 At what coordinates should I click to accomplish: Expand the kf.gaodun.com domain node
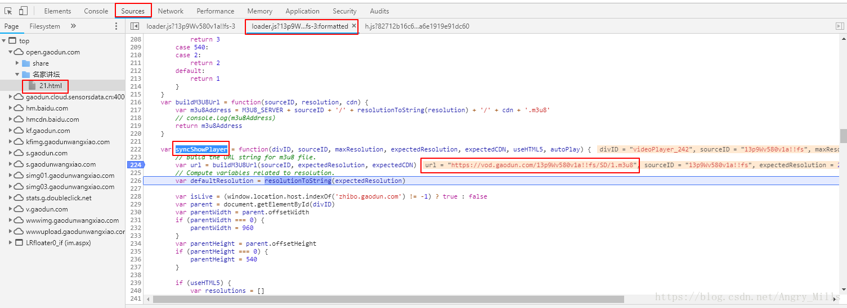11,131
